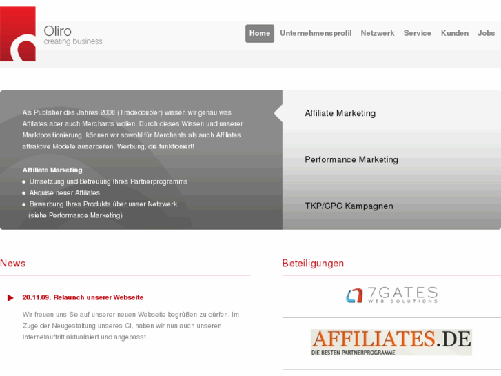Click the bold 'Affiliate Marketing' heading in gray panel
501x376 pixels.
tap(52, 170)
